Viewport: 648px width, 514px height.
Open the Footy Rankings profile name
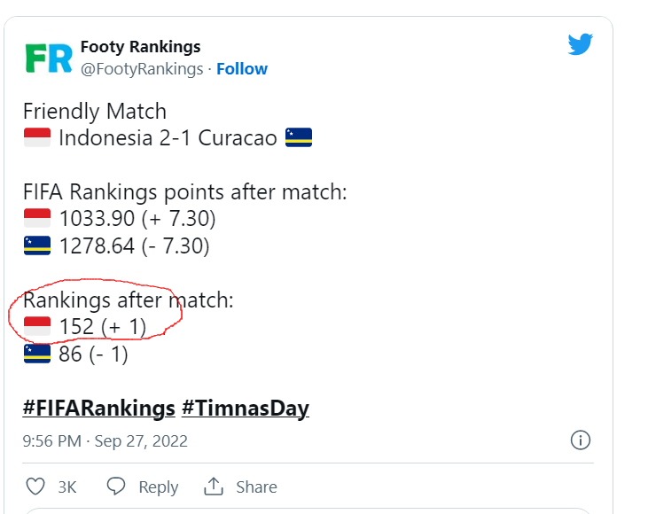(140, 47)
